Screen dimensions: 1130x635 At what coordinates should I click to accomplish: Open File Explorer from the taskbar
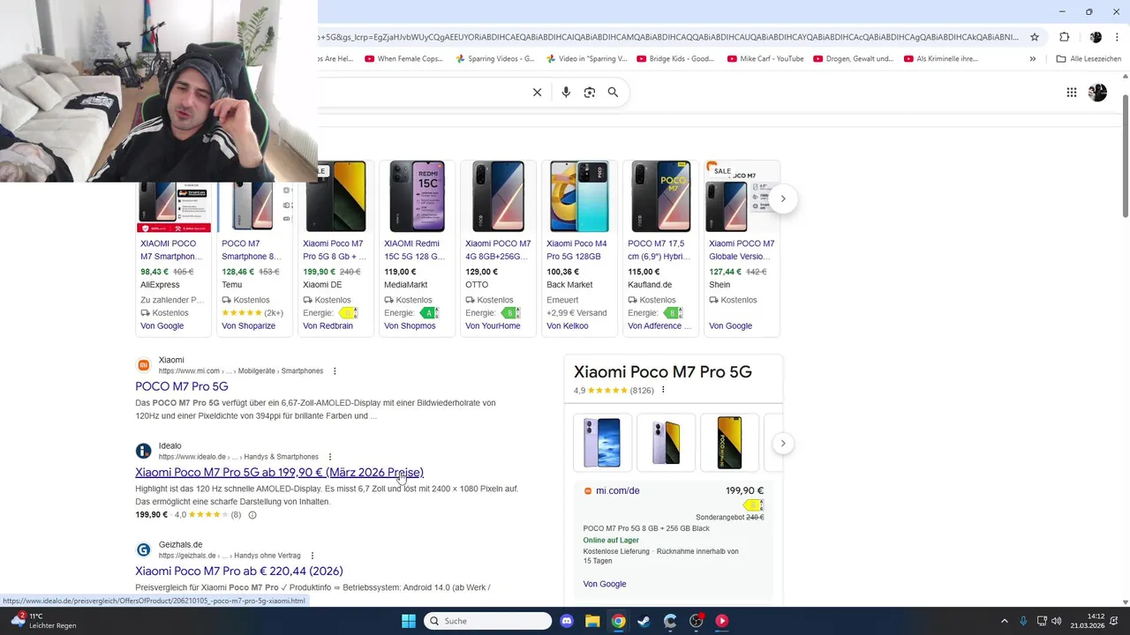[592, 621]
